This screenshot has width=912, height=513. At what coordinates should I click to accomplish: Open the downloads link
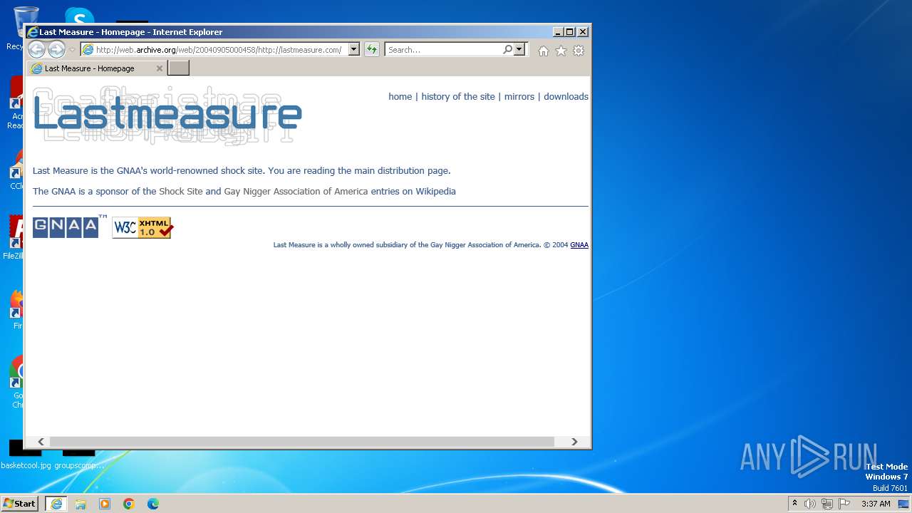click(x=566, y=96)
